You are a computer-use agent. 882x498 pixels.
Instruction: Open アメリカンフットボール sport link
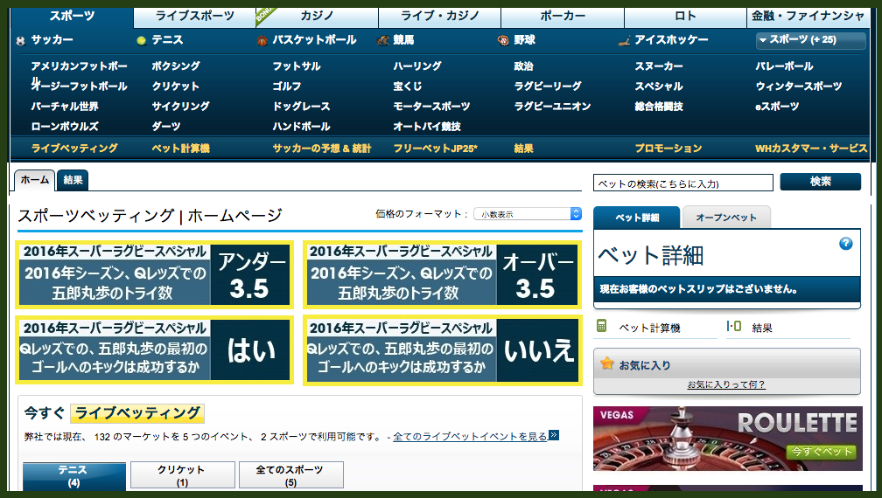80,66
